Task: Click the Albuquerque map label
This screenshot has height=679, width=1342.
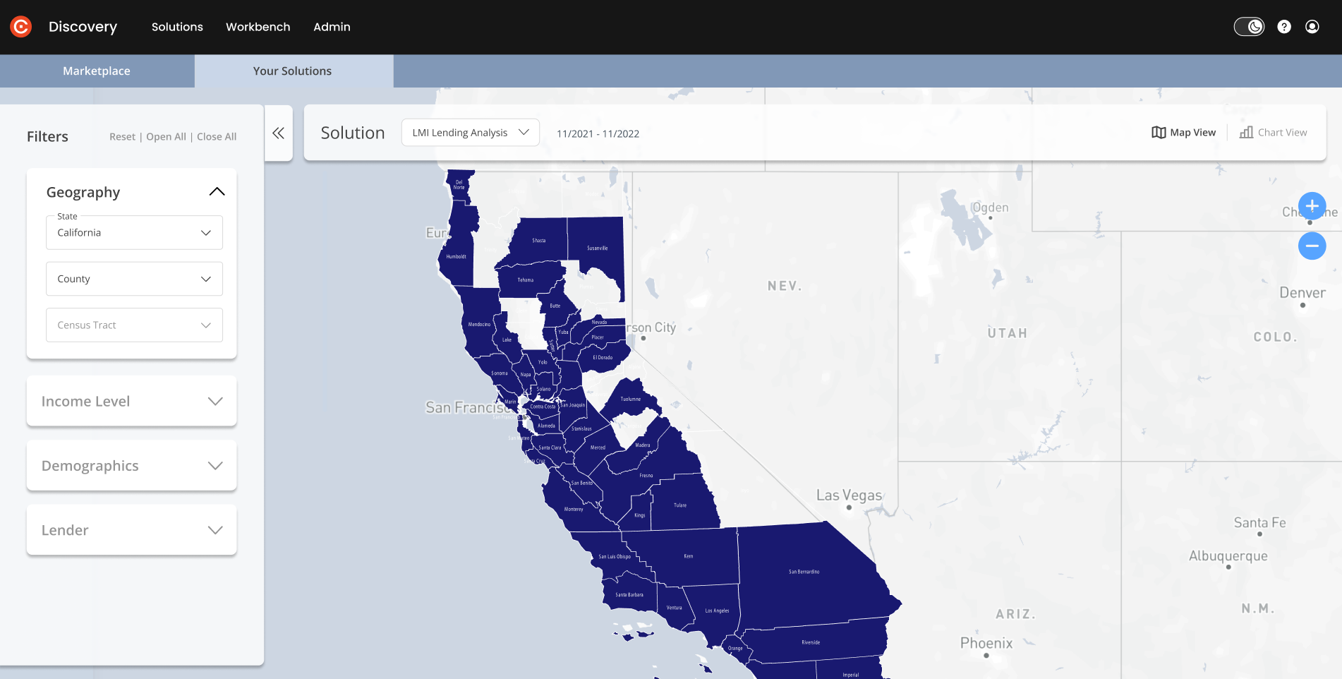Action: [1228, 556]
